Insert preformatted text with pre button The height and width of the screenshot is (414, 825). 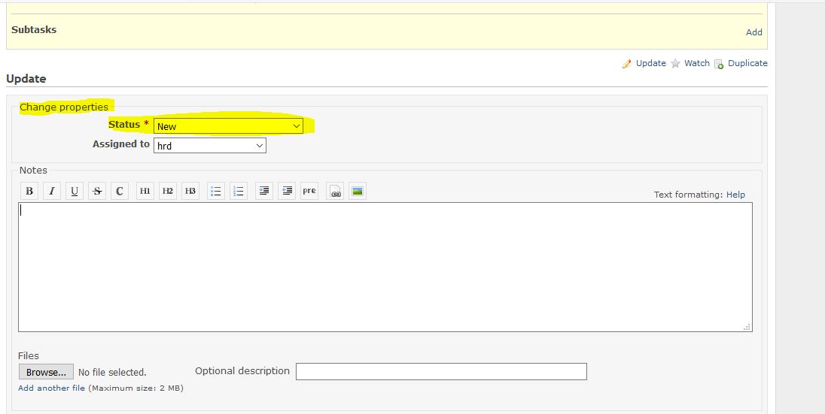[x=309, y=192]
